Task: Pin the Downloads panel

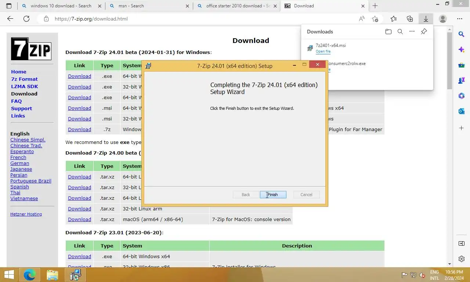Action: tap(424, 32)
